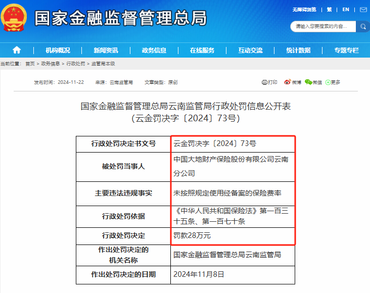Click 政务信息 in breadcrumb
This screenshot has height=293, width=370.
click(51, 64)
